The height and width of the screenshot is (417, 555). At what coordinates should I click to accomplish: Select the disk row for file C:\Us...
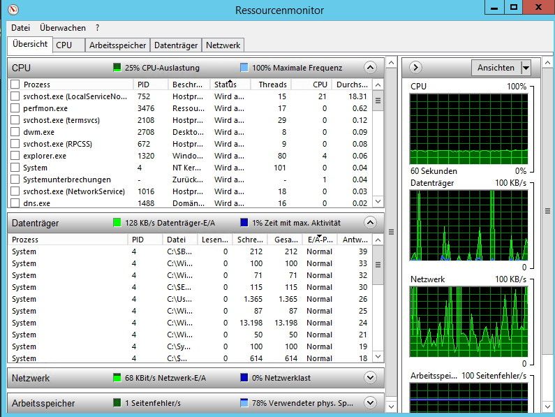pyautogui.click(x=191, y=299)
